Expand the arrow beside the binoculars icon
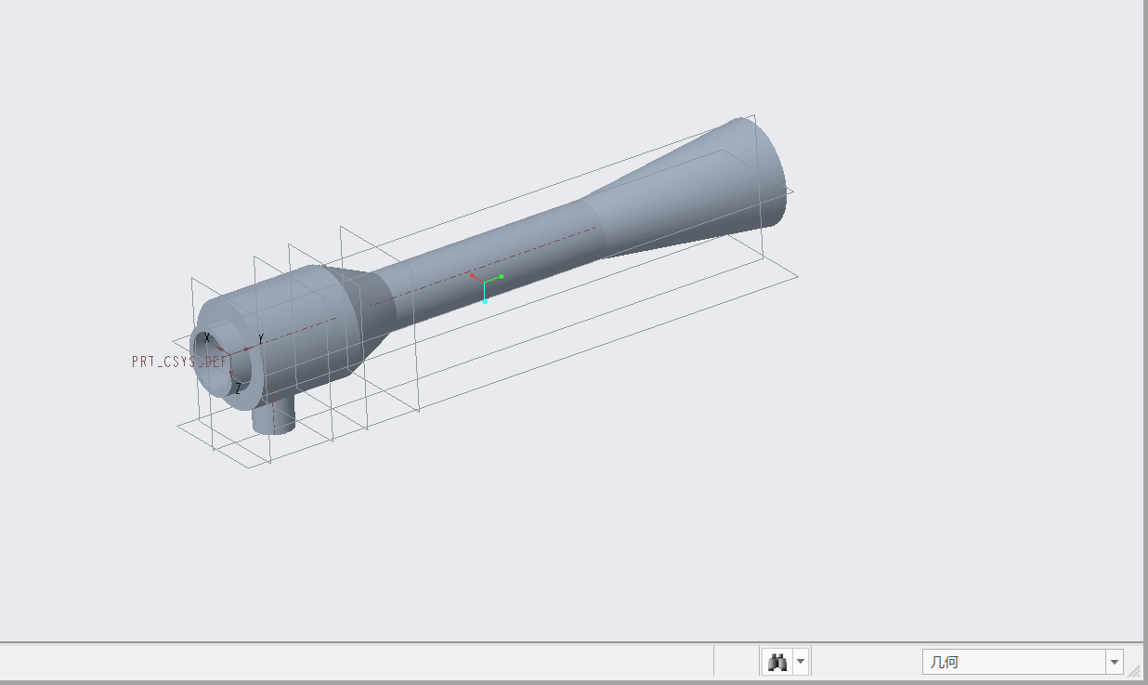 coord(801,662)
